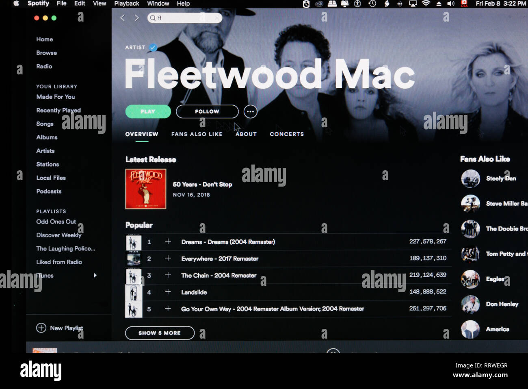The height and width of the screenshot is (389, 528).
Task: Go to Radio in sidebar
Action: coord(44,66)
